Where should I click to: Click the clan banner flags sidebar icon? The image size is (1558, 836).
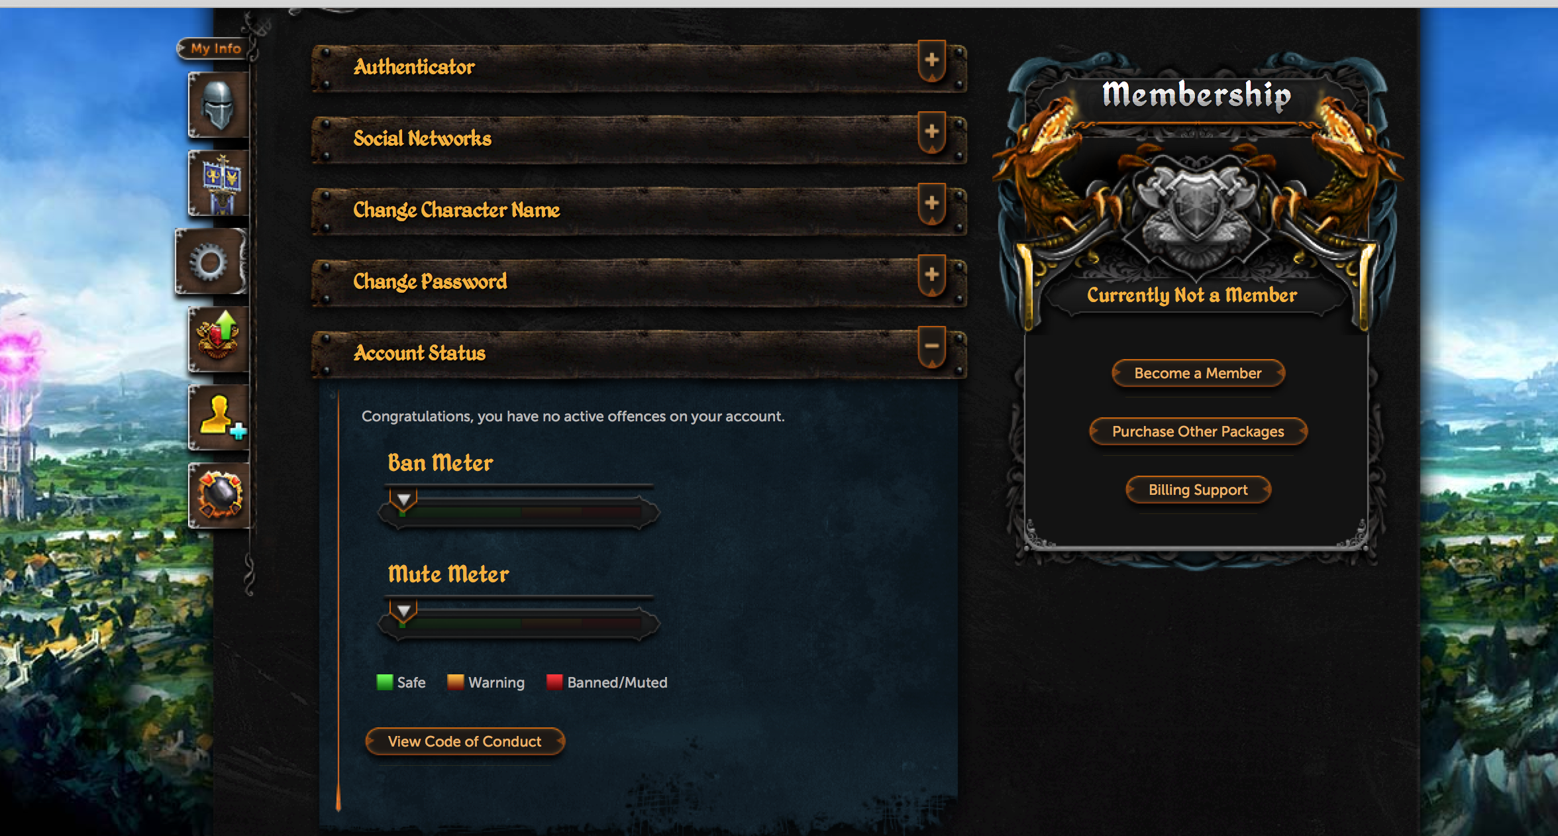(x=219, y=183)
